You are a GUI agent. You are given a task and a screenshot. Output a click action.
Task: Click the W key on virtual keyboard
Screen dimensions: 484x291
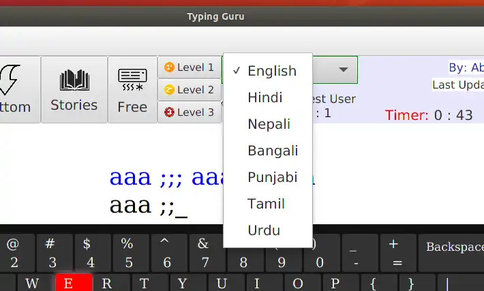pyautogui.click(x=35, y=283)
